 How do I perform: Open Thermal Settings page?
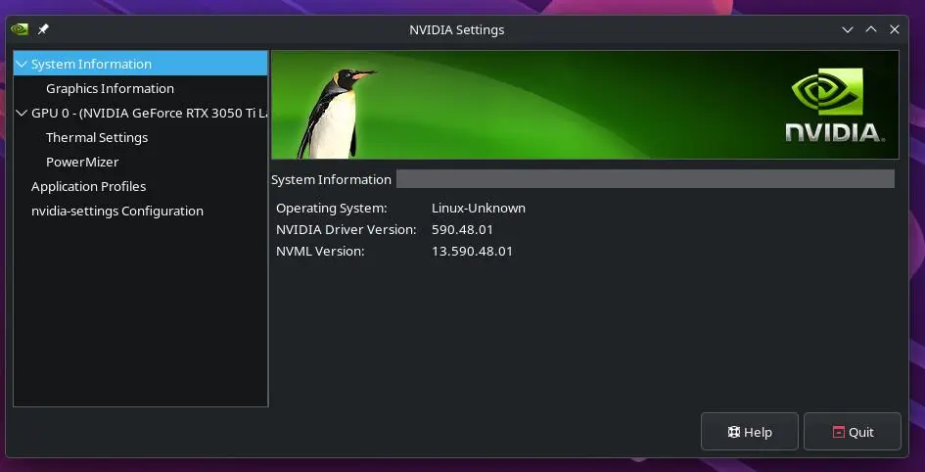pos(97,137)
